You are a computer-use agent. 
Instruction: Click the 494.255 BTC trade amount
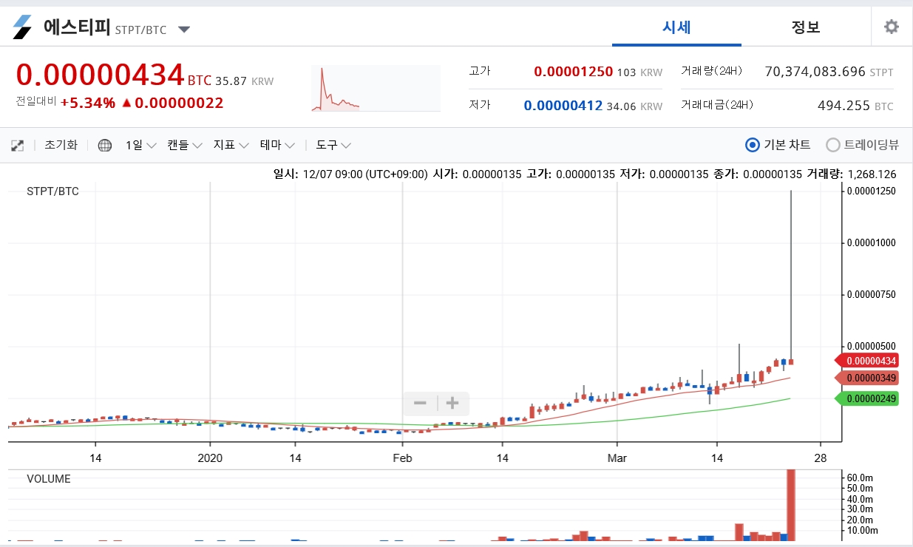pyautogui.click(x=844, y=106)
